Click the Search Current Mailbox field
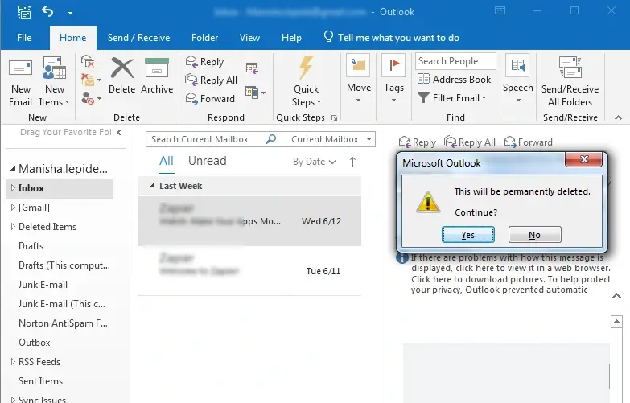630x403 pixels. 207,139
